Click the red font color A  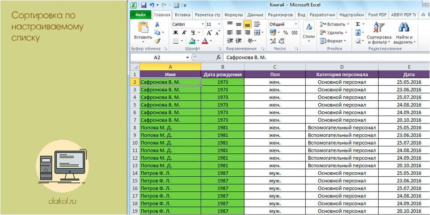click(x=205, y=41)
